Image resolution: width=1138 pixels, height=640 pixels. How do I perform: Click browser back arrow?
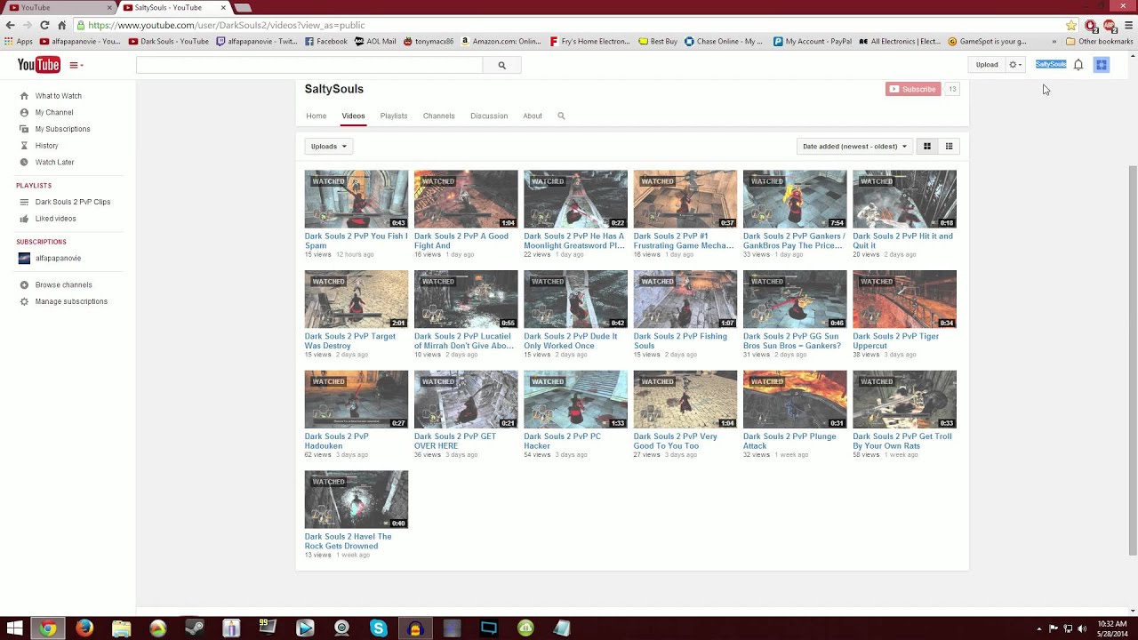point(11,26)
